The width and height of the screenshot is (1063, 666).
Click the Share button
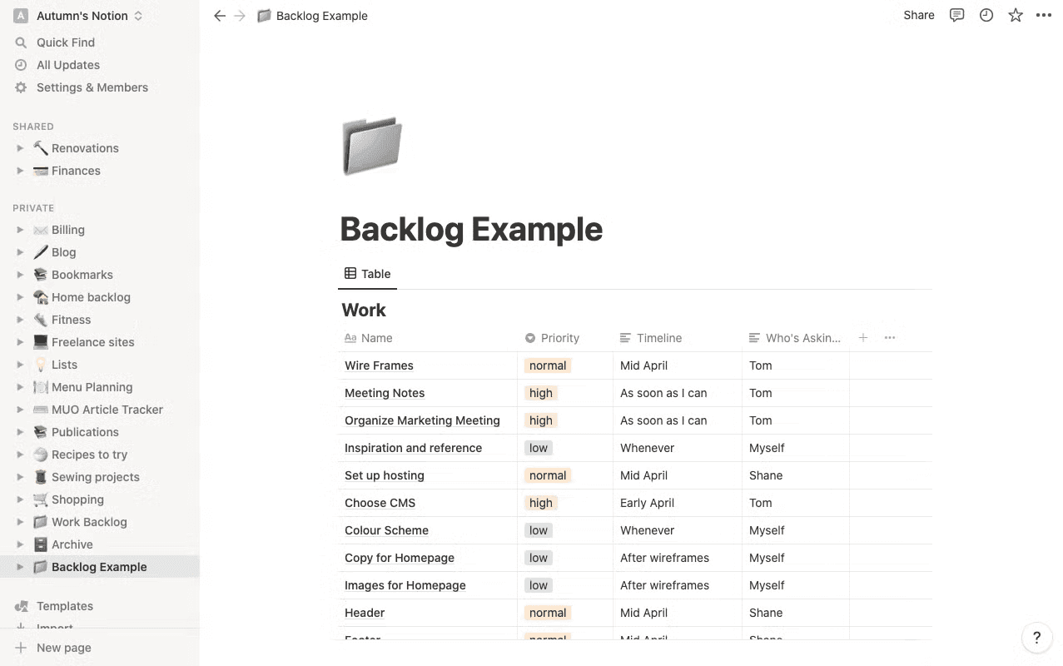click(918, 15)
